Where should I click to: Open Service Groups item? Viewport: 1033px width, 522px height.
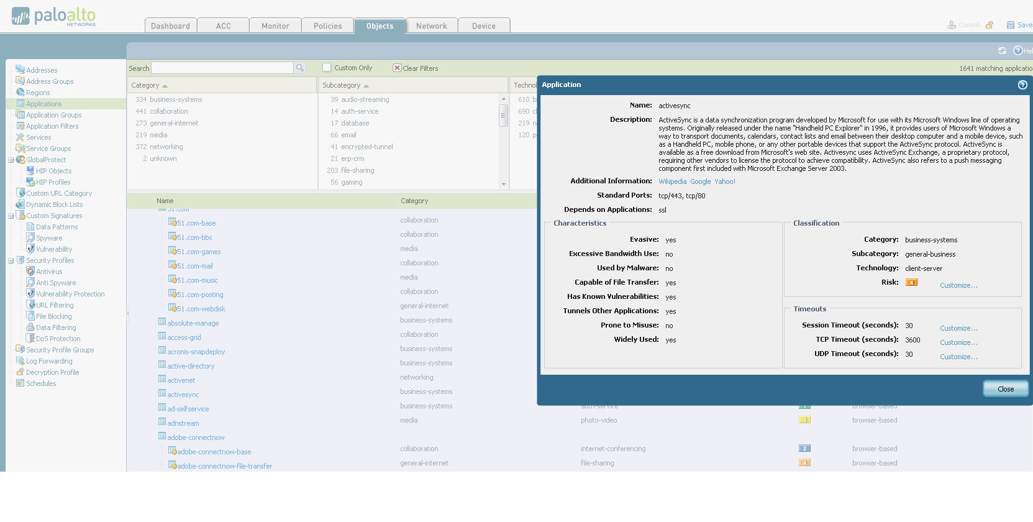pyautogui.click(x=48, y=149)
